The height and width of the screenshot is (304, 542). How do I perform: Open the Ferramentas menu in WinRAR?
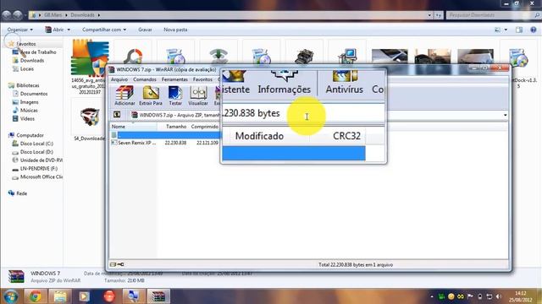tap(174, 79)
